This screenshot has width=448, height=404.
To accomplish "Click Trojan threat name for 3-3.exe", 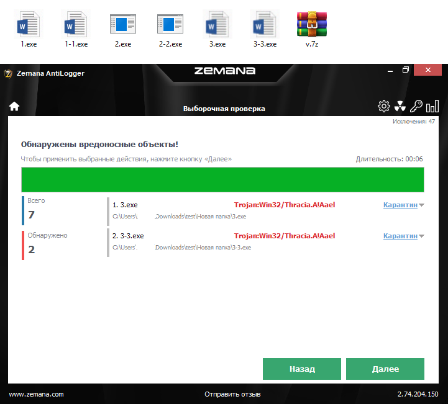I will click(x=285, y=236).
